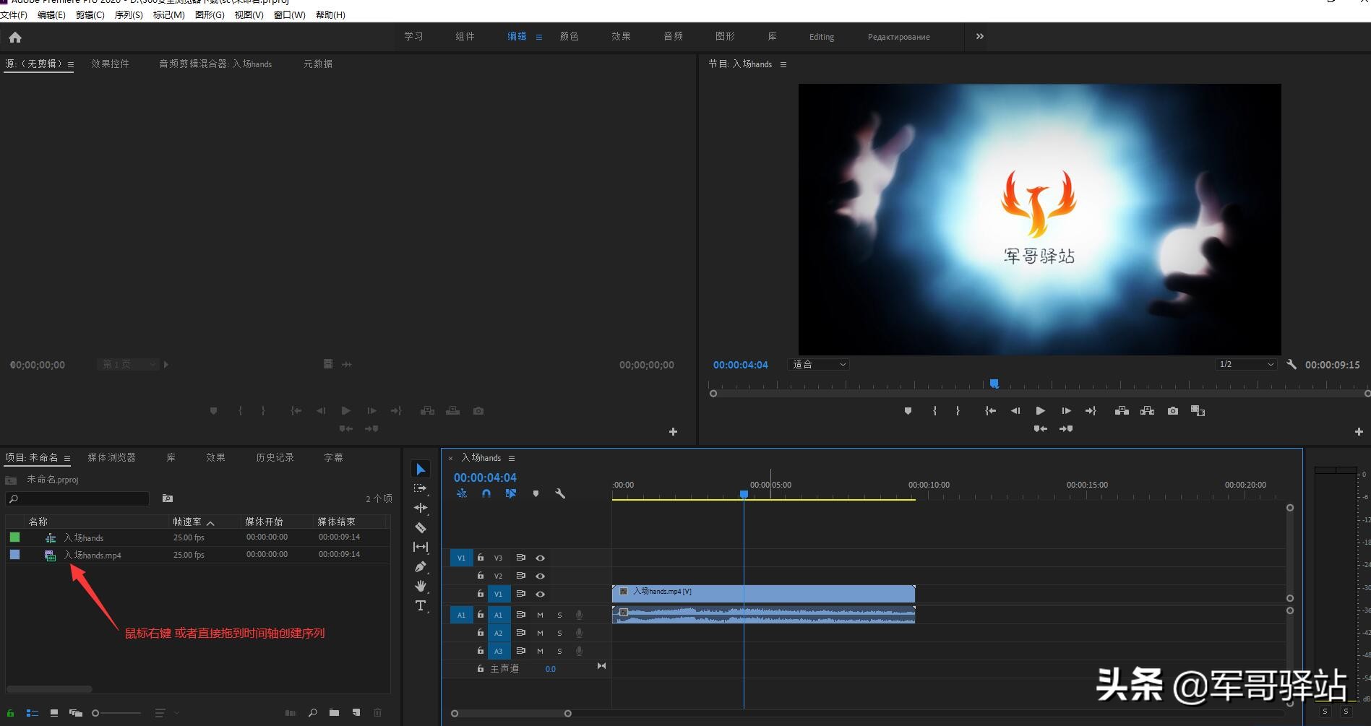Mute audio track A1
Image resolution: width=1371 pixels, height=726 pixels.
[540, 615]
